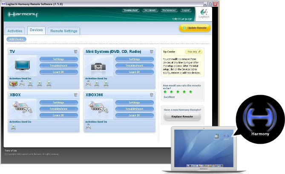Screen dimensions: 285x174
Task: Open Settings for the TV device
Action: click(x=58, y=59)
